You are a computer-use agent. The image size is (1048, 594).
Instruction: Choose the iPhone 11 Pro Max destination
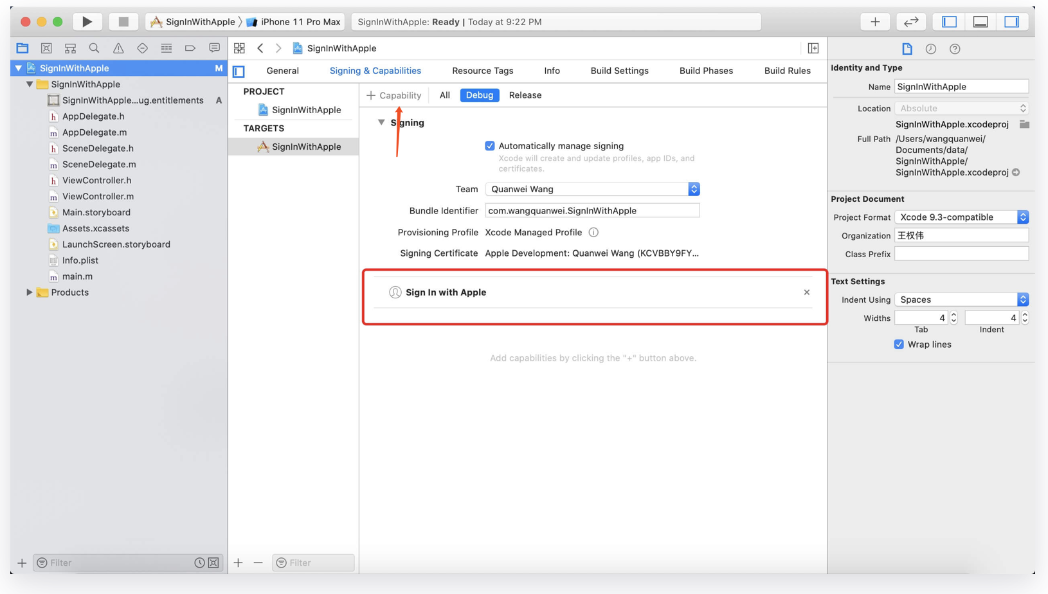pos(293,22)
